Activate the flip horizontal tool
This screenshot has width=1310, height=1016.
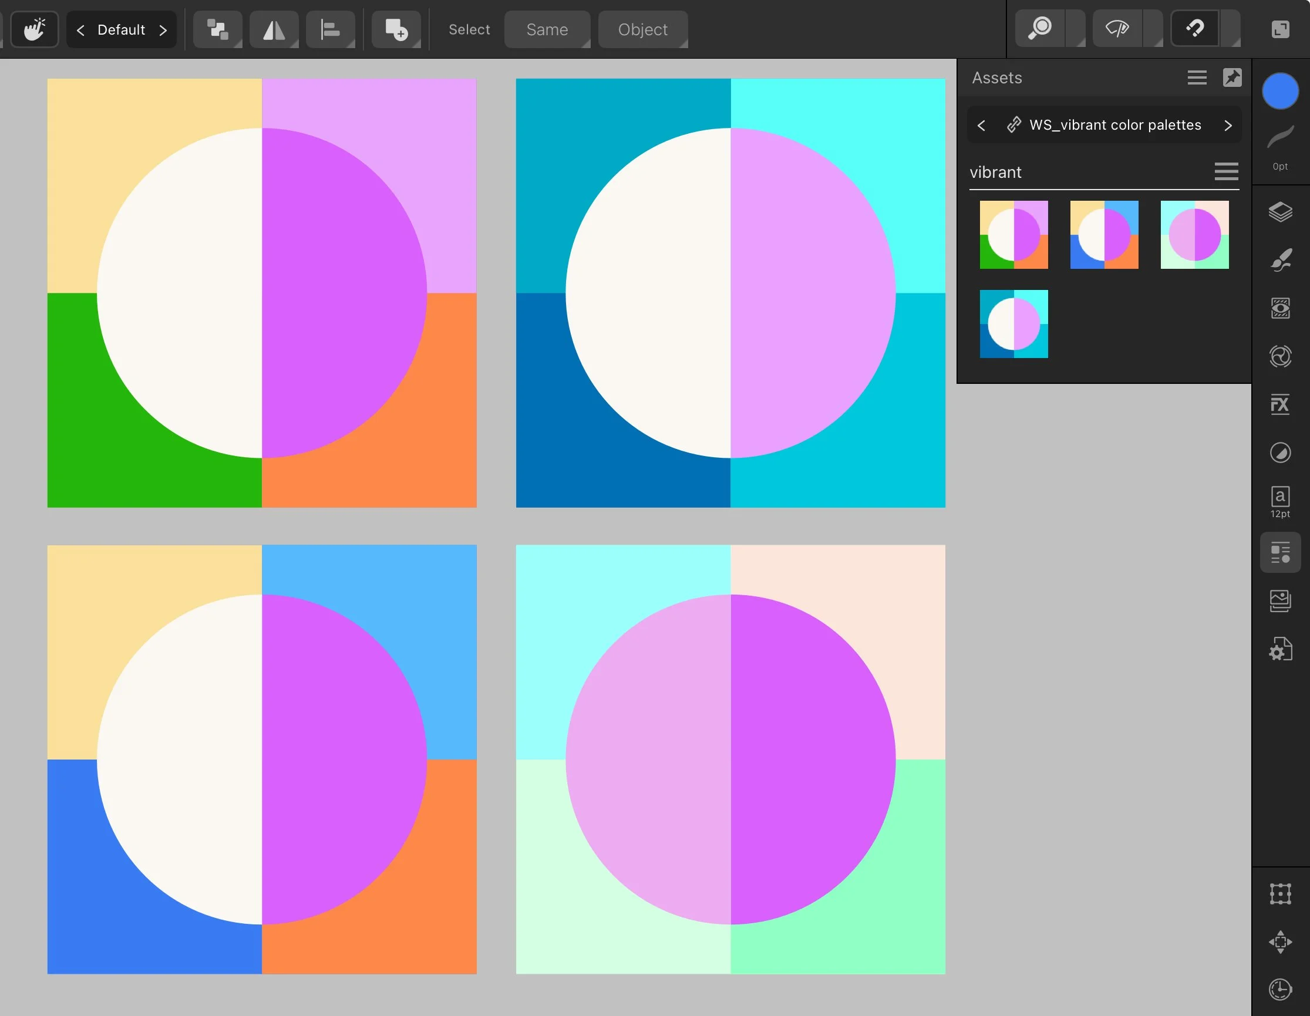pyautogui.click(x=274, y=29)
